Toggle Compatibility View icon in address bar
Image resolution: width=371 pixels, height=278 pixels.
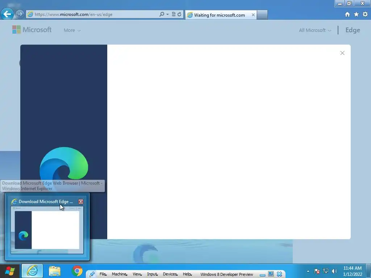click(x=174, y=14)
